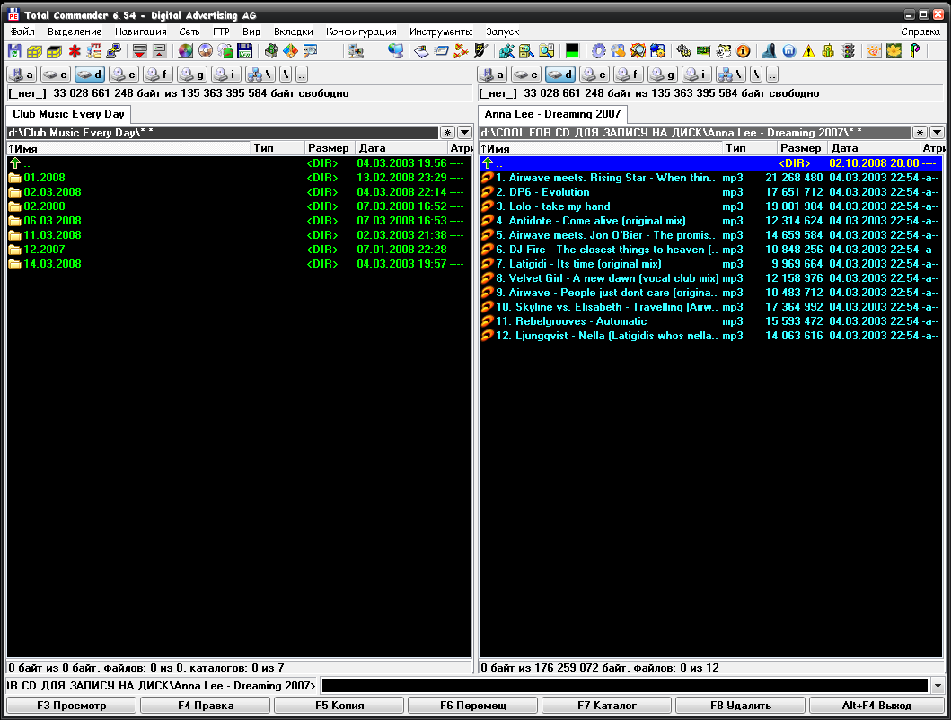This screenshot has width=951, height=720.
Task: Click the floppy disk VFD toolbar icon
Action: point(244,51)
